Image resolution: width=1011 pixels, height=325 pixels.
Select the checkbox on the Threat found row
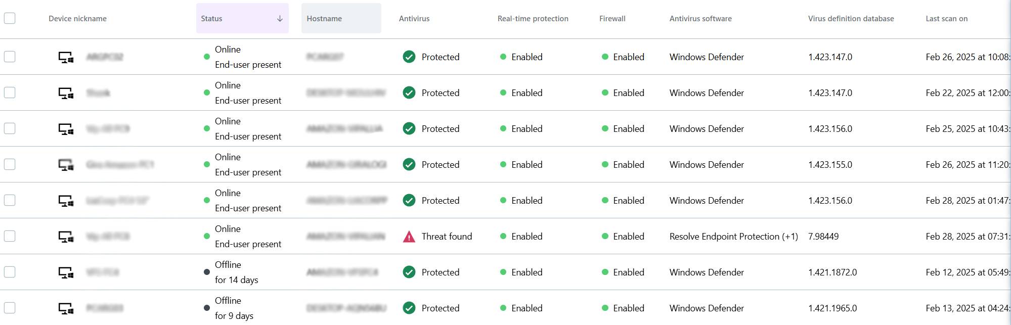(10, 236)
